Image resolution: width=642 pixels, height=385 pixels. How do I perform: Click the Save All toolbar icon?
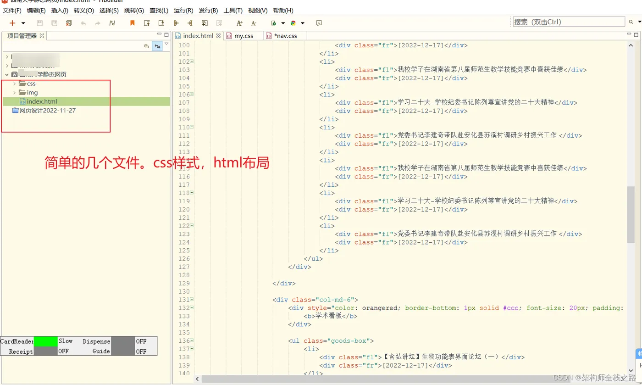[54, 23]
